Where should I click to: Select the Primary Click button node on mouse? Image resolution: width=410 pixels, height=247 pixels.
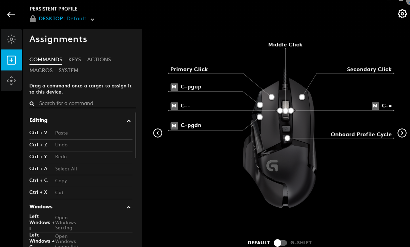(271, 97)
